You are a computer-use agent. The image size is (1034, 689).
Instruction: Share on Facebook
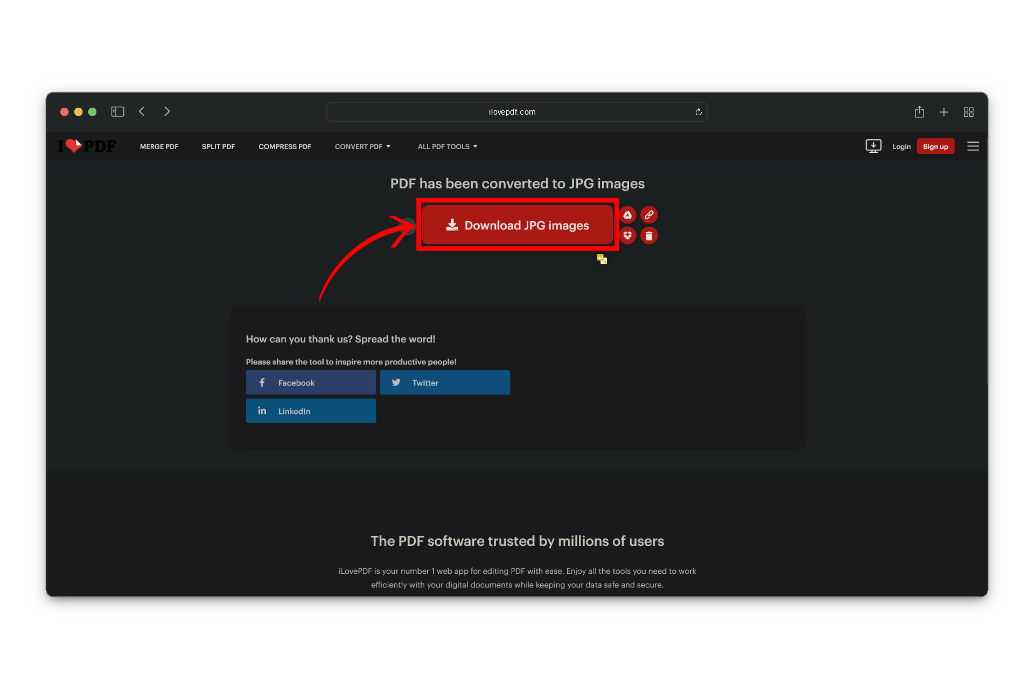click(311, 382)
